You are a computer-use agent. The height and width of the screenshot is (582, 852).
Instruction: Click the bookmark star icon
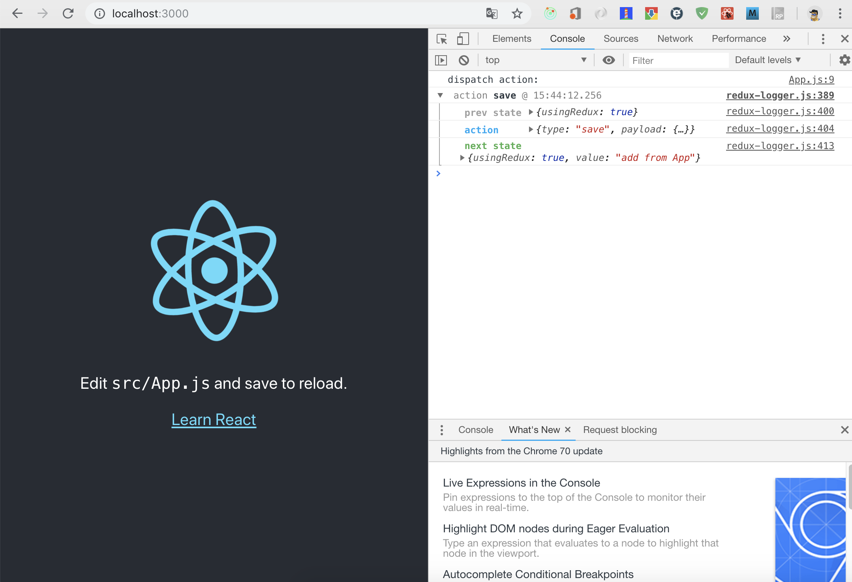pos(517,14)
